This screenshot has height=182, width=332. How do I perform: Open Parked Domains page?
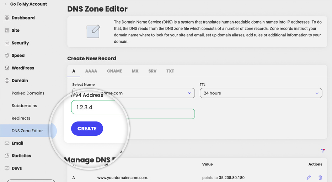pyautogui.click(x=28, y=93)
